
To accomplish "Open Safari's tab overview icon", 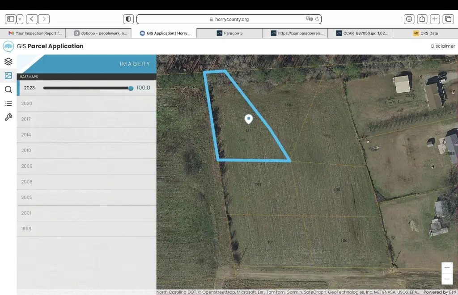I will 448,19.
